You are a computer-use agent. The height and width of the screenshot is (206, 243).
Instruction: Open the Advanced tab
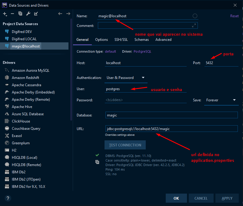point(163,40)
